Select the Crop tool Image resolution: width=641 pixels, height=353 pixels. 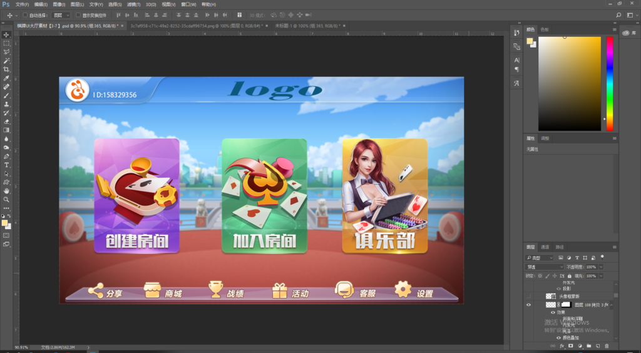pyautogui.click(x=6, y=69)
